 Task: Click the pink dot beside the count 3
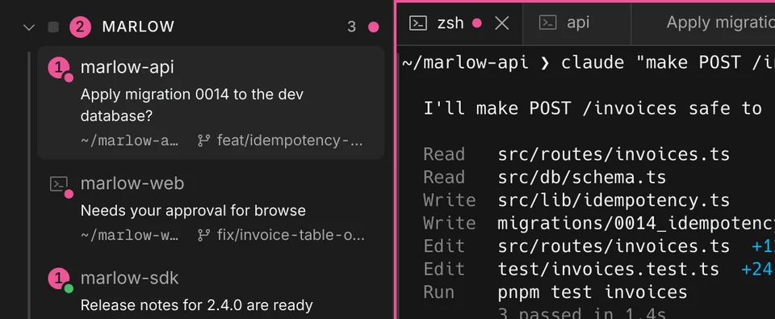374,27
